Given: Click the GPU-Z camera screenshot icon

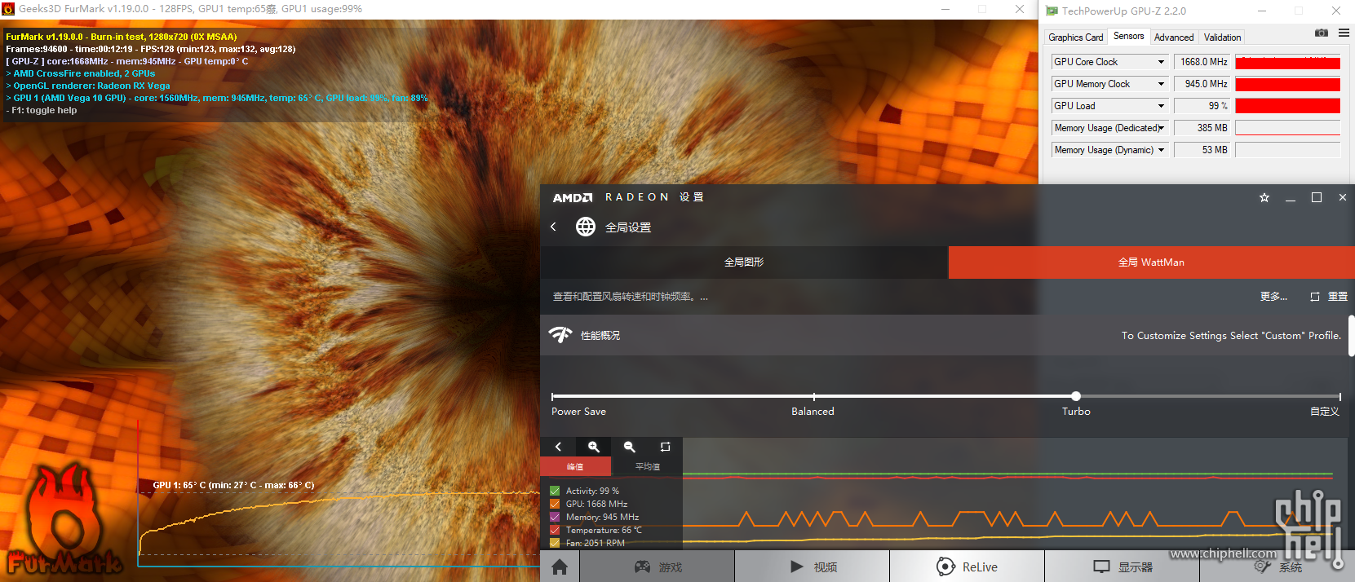Looking at the screenshot, I should [x=1322, y=33].
